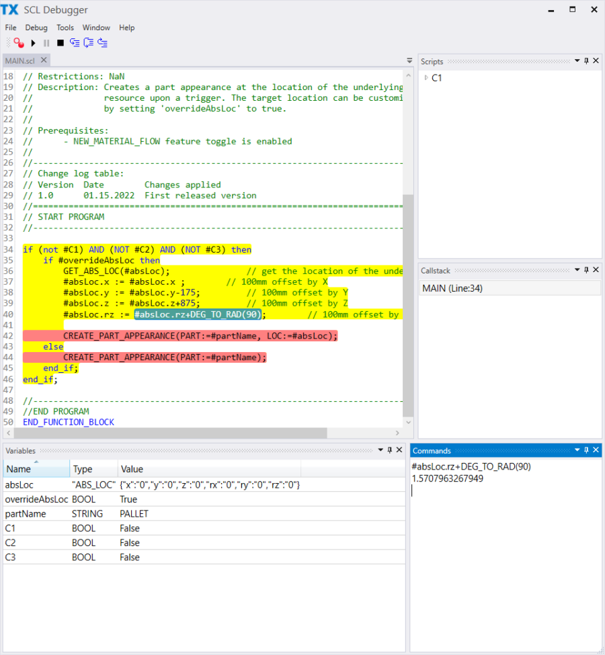Click the breakpoint toggle icon in toolbar
This screenshot has height=655, width=605.
pyautogui.click(x=18, y=43)
